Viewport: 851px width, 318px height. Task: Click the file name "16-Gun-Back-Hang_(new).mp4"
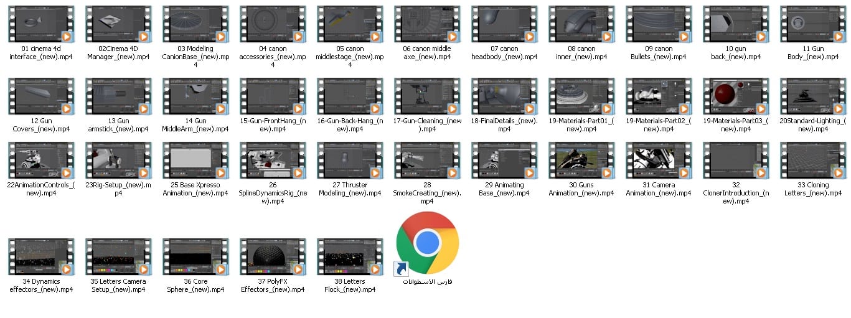coord(350,124)
